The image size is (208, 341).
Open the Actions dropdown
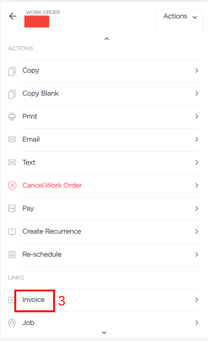point(180,17)
